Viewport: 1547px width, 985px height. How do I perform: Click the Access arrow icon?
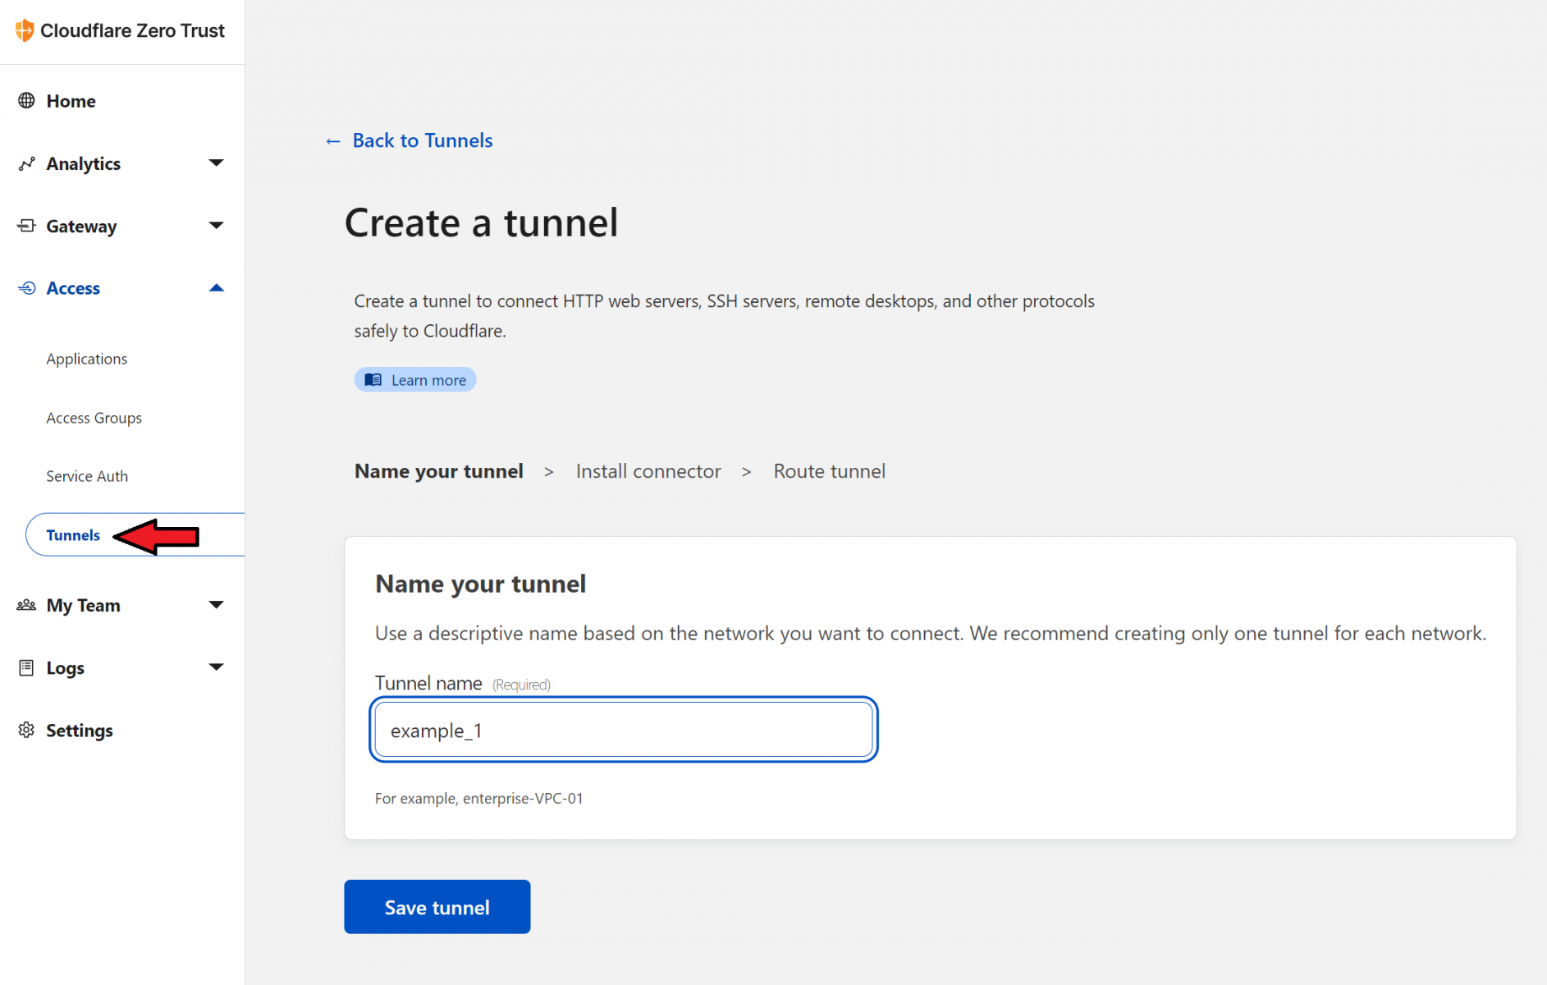pos(26,288)
